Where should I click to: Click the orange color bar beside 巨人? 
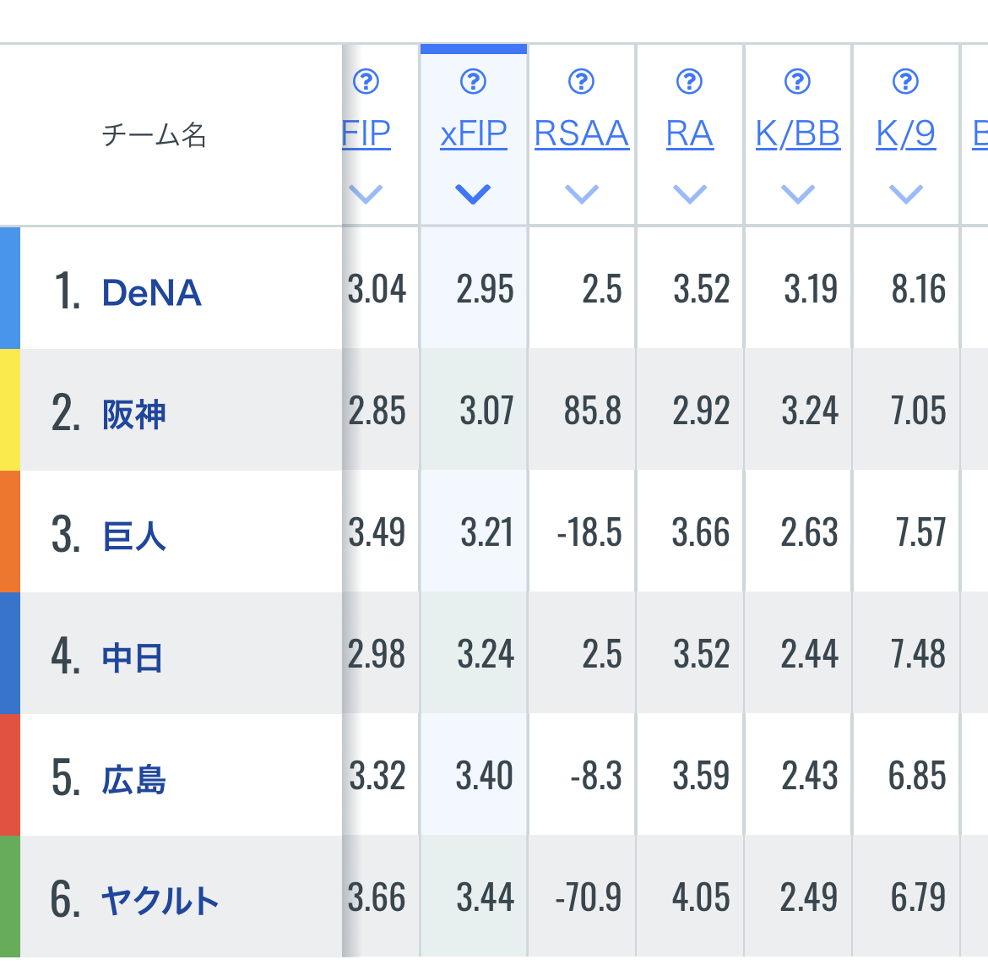click(9, 532)
